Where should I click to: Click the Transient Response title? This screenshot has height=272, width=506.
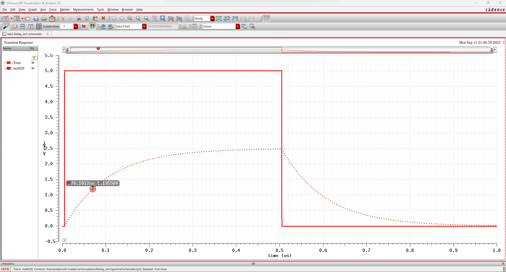[18, 42]
